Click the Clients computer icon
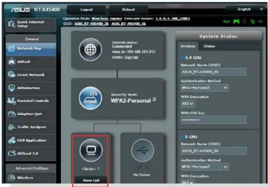 click(91, 150)
